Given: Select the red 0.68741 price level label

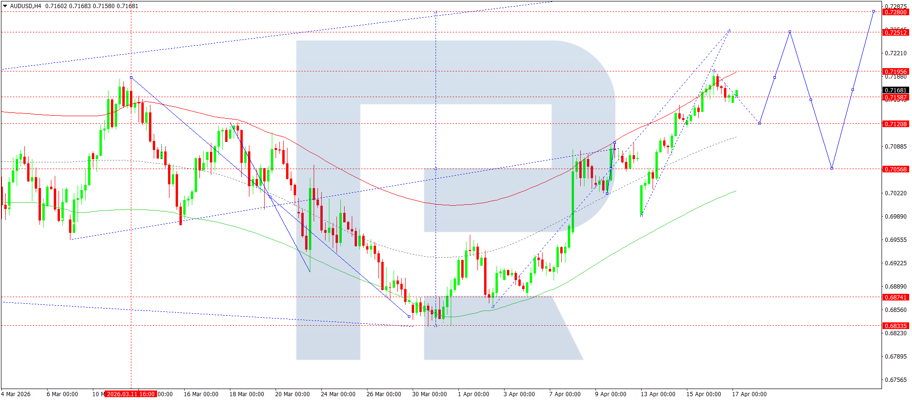Looking at the screenshot, I should tap(895, 297).
